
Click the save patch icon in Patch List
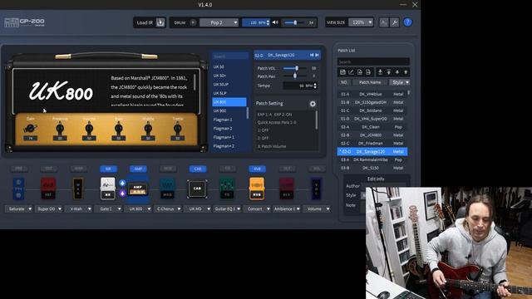point(342,72)
